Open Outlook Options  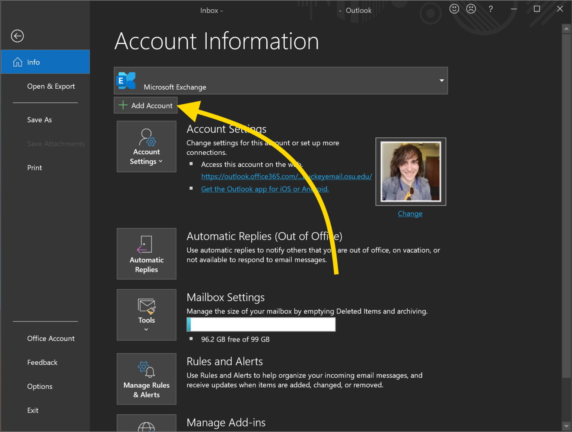[39, 387]
